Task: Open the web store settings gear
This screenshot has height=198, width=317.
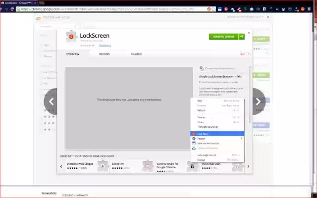Action: coord(268,17)
